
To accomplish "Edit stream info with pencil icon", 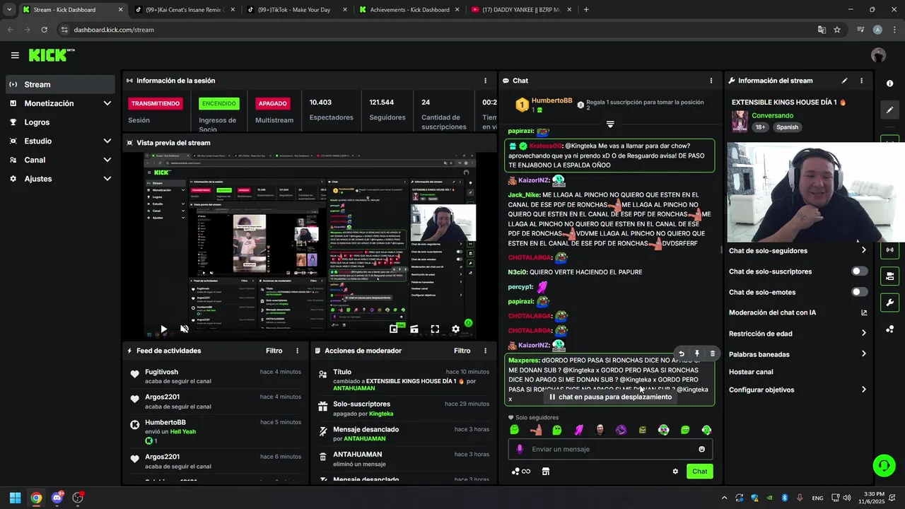I will pyautogui.click(x=844, y=81).
